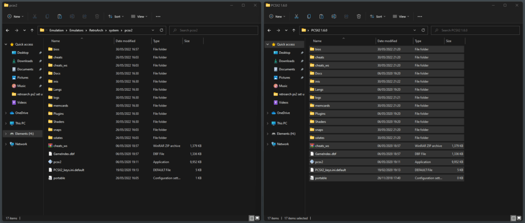The image size is (525, 223).
Task: Open Desktop in left window Quick access
Action: tap(23, 53)
